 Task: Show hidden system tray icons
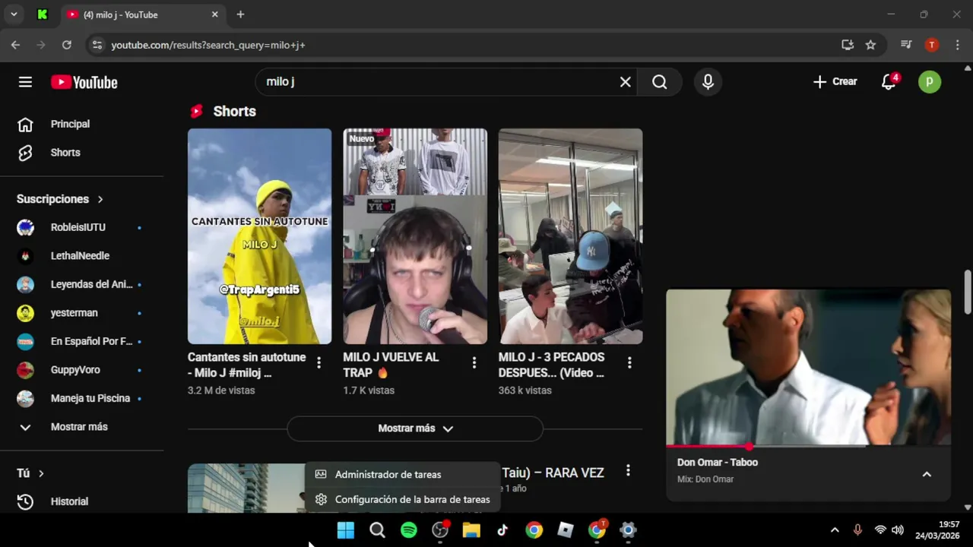click(x=835, y=530)
